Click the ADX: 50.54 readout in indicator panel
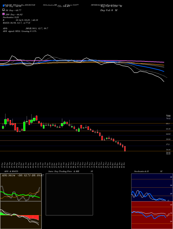 [9, 176]
